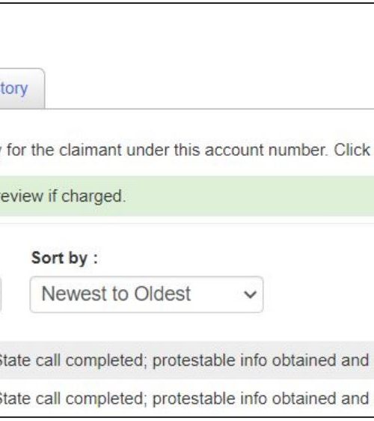Click the chevron arrow in Newest to Oldest box
Viewport: 374px width, 421px height.
pos(250,294)
